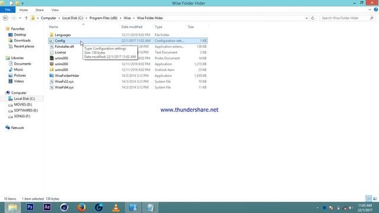Select Network in the navigation pane
Viewport: 379px width, 213px height.
pyautogui.click(x=17, y=128)
